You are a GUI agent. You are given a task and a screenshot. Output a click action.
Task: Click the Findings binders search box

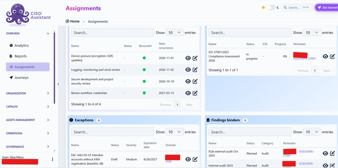point(250,132)
